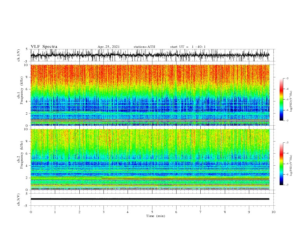
Task: Click the log(PSD) label beside ch.2 color bar
Action: [x=291, y=166]
